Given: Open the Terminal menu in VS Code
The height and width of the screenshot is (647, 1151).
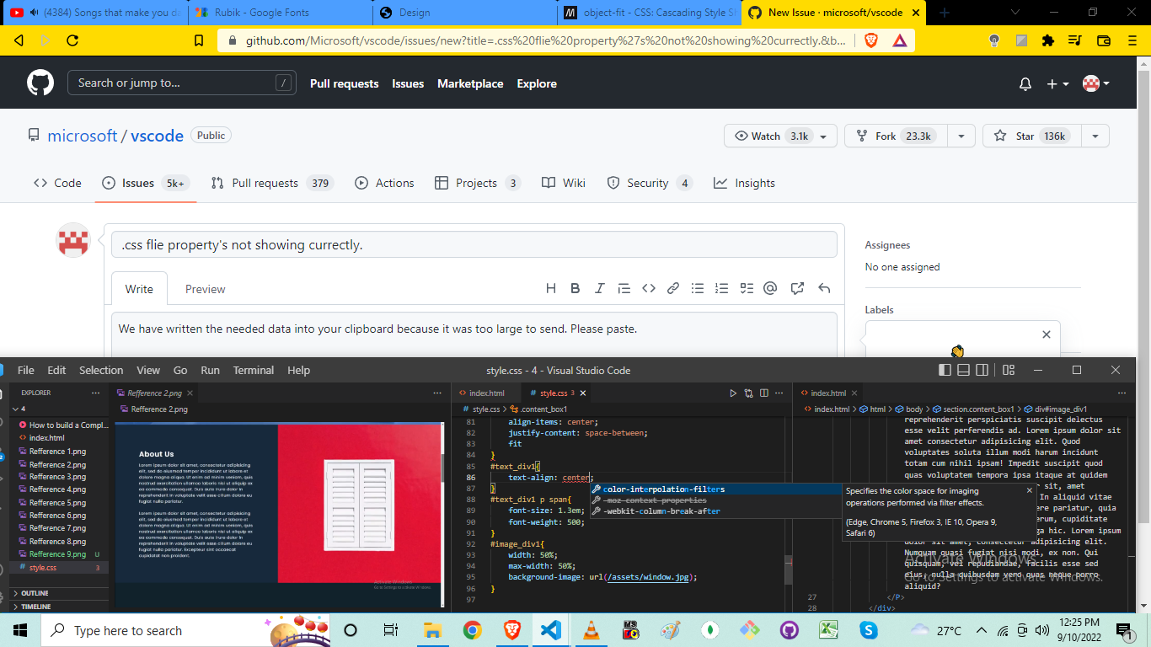Looking at the screenshot, I should (x=254, y=370).
